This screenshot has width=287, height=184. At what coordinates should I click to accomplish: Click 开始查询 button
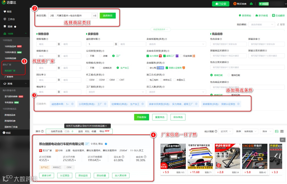coord(141,117)
